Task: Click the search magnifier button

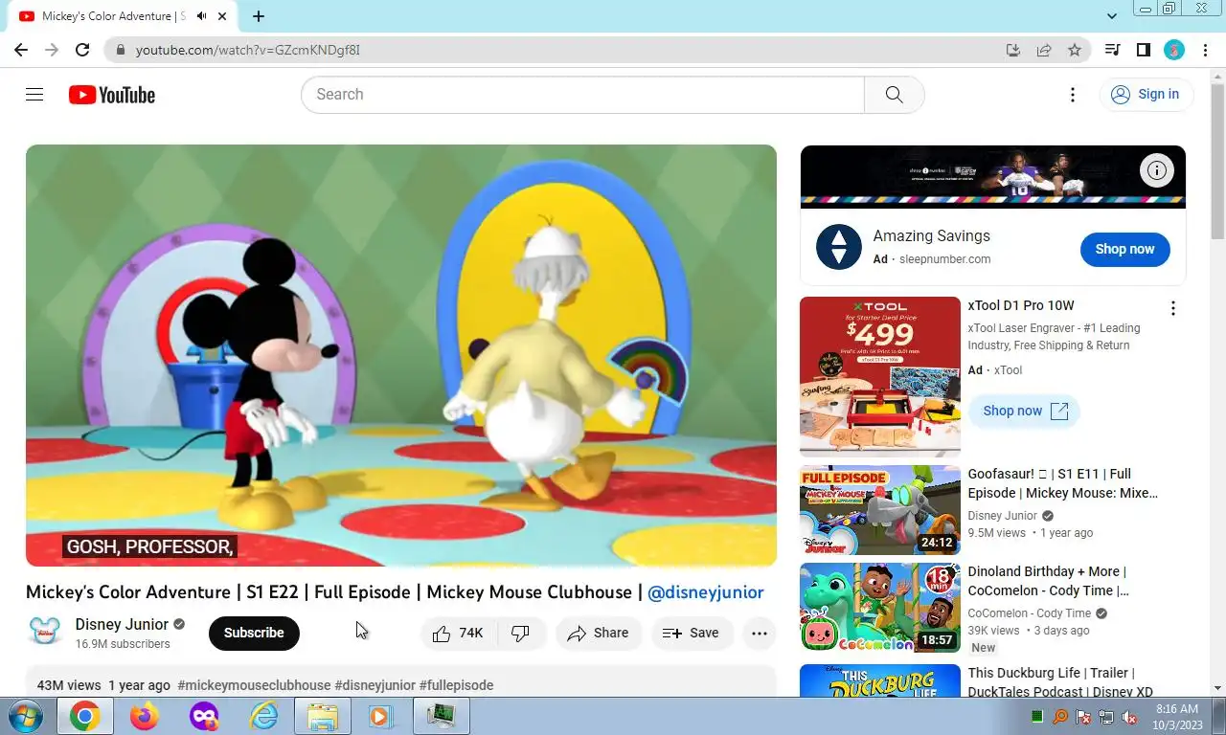Action: coord(894,95)
